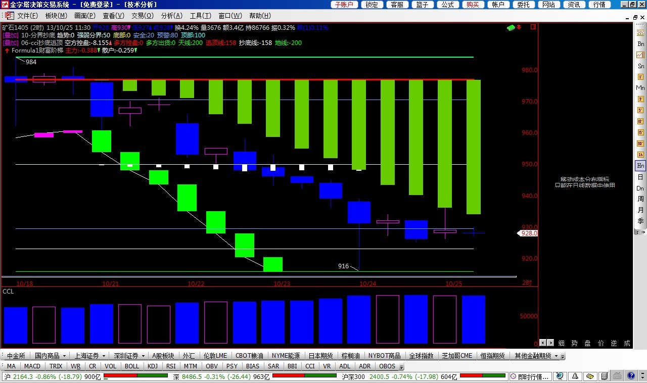This screenshot has height=383, width=647.
Task: Select the 3-minute period icon
Action: (x=640, y=99)
